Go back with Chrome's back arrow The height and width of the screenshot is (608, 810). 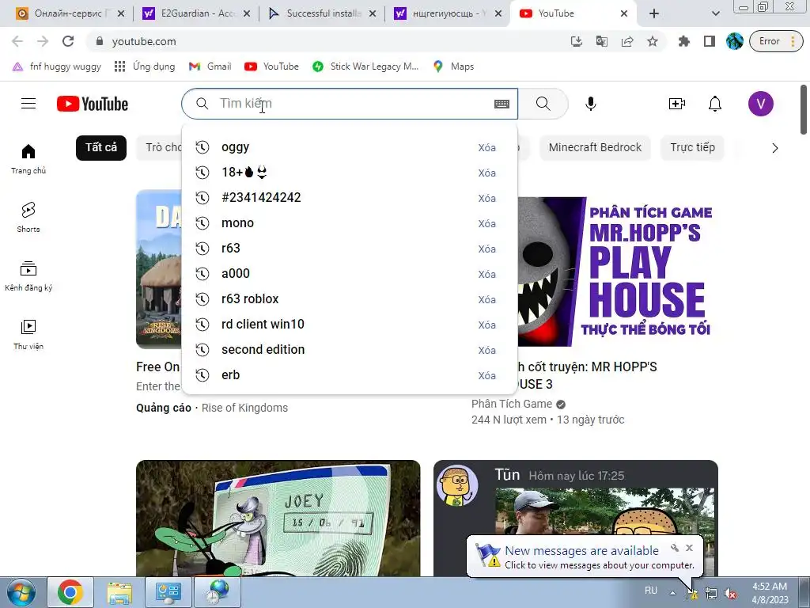(x=17, y=41)
